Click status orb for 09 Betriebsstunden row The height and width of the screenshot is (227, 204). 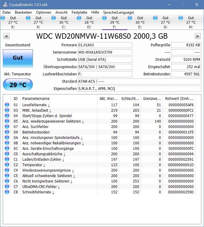pyautogui.click(x=7, y=132)
